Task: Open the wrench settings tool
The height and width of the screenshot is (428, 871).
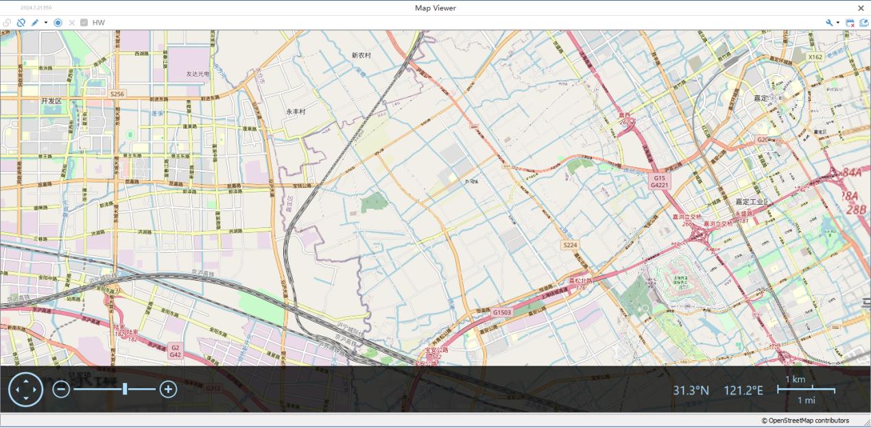Action: [830, 23]
